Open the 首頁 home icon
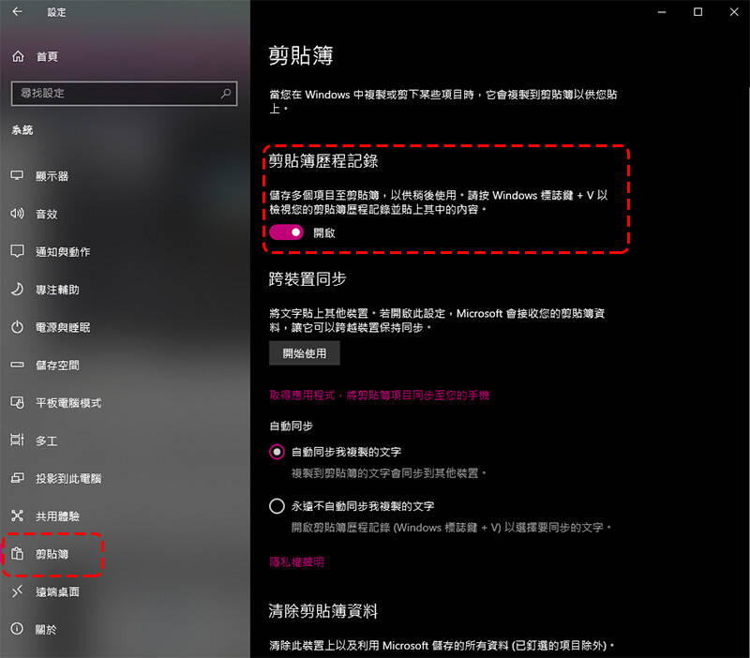Image resolution: width=750 pixels, height=658 pixels. [18, 56]
